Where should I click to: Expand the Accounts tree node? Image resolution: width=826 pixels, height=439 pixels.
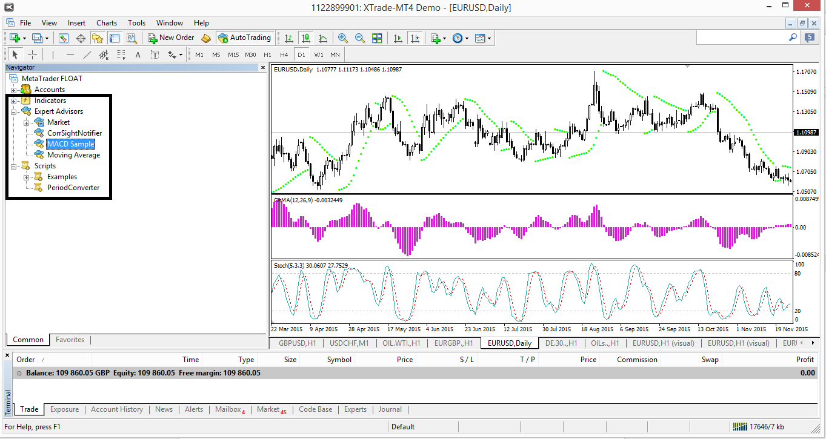[x=13, y=90]
